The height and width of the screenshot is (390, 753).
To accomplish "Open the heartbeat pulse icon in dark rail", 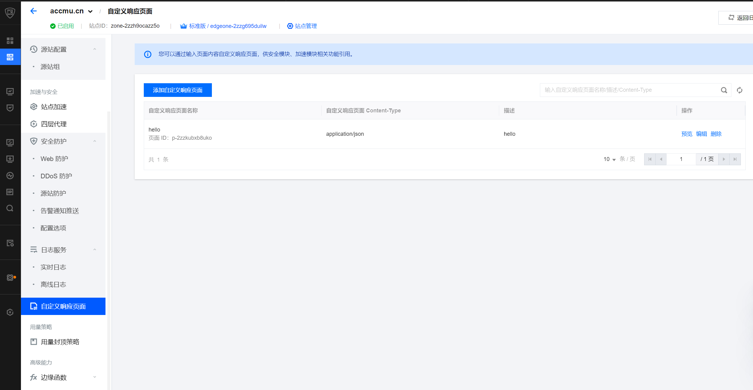I will pyautogui.click(x=10, y=176).
